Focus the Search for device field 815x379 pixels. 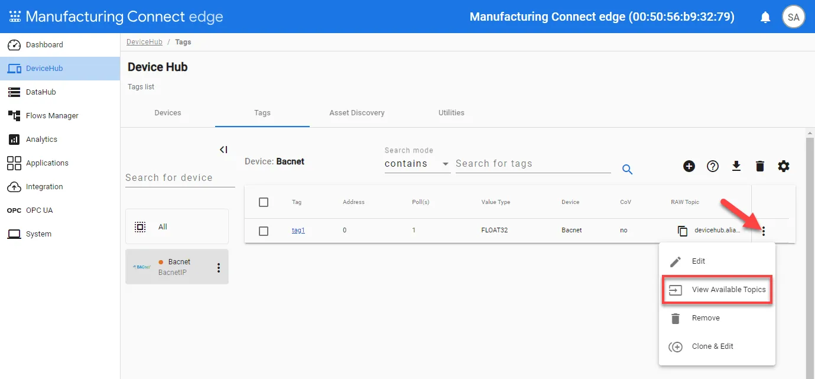[180, 178]
